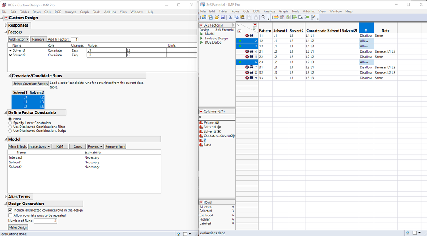Select the Specify Linear Constraints radio button
Screen dimensions: 427x236
pos(10,123)
